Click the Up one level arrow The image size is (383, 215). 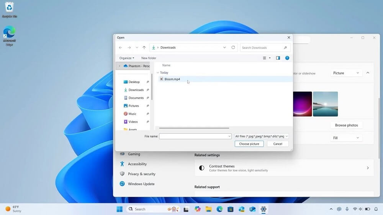pyautogui.click(x=144, y=48)
